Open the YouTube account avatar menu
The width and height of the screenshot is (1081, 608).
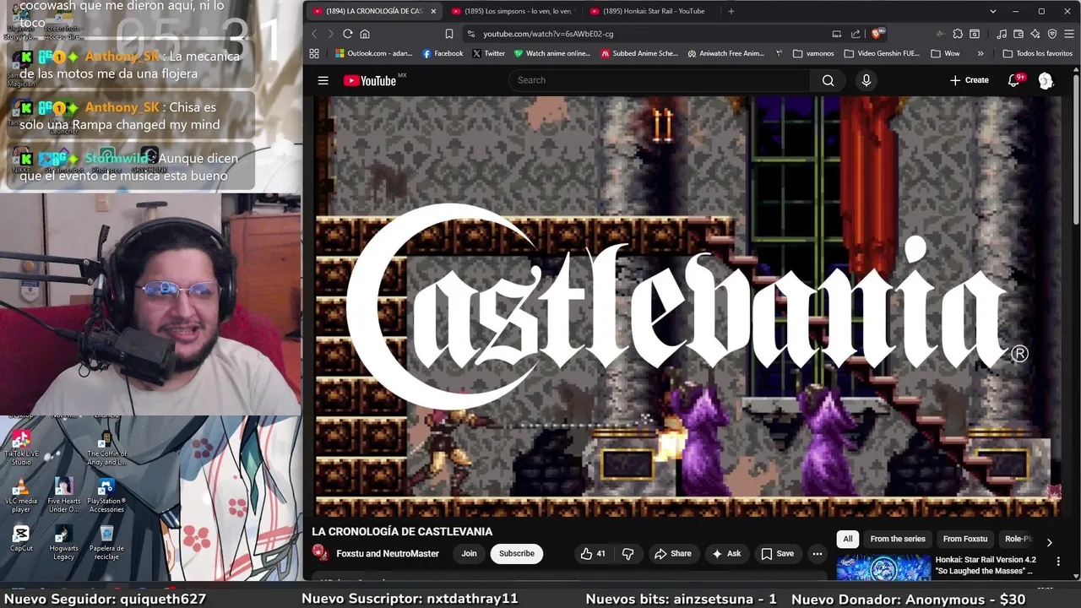pos(1046,80)
